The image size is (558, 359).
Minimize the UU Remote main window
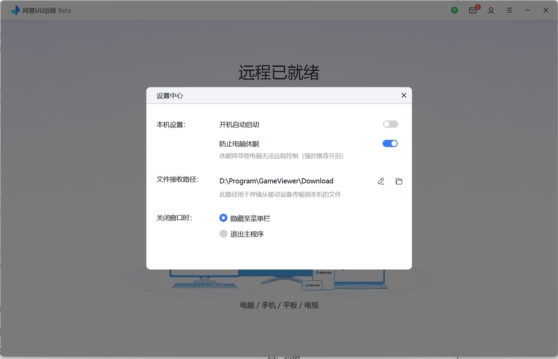(x=528, y=10)
